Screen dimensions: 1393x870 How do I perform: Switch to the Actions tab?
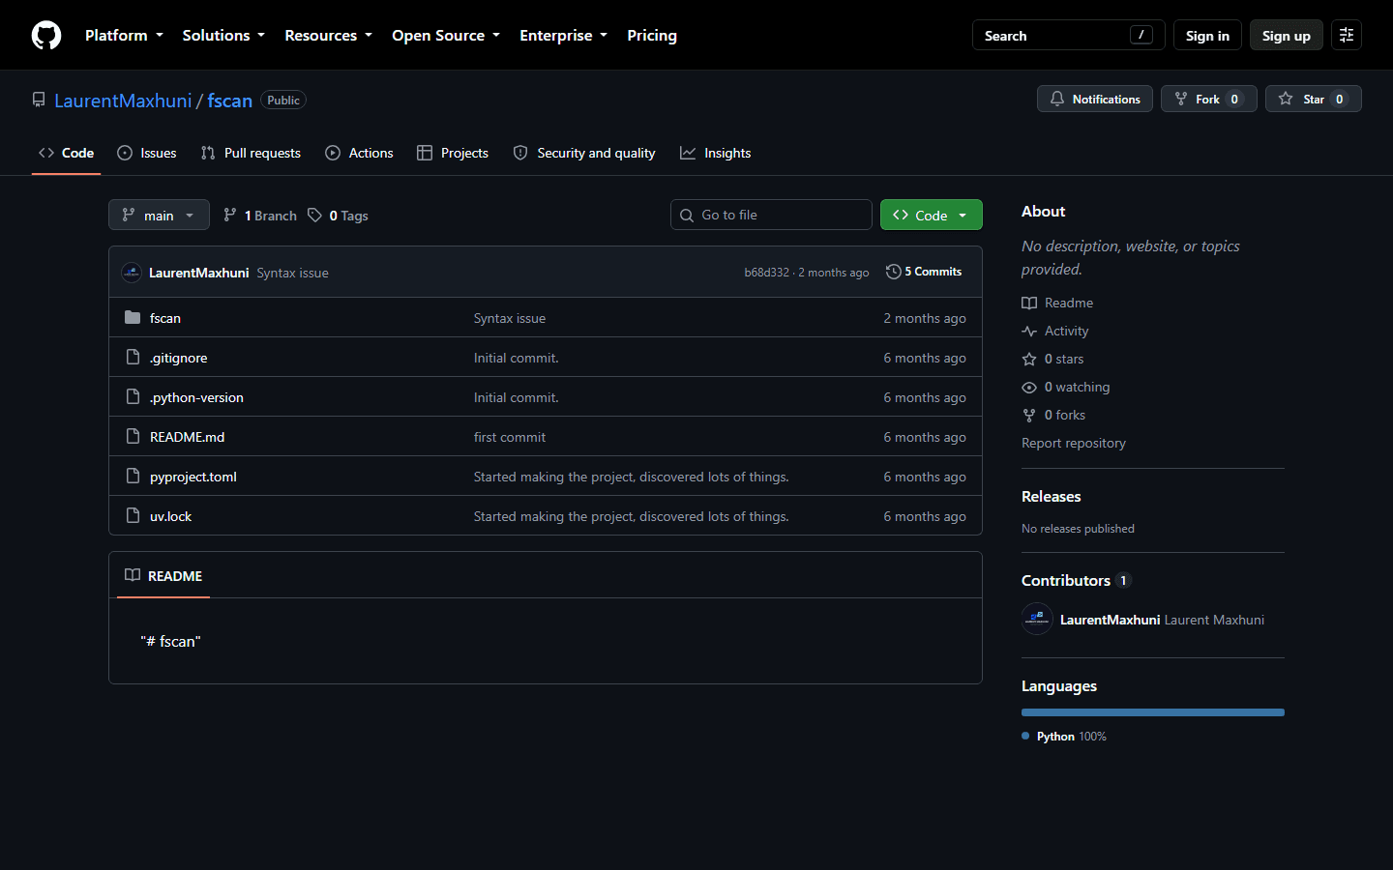(359, 153)
